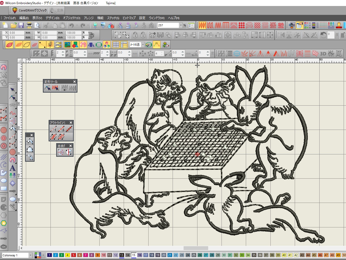
Task: Toggle rulers and guides display icon
Action: (x=124, y=45)
